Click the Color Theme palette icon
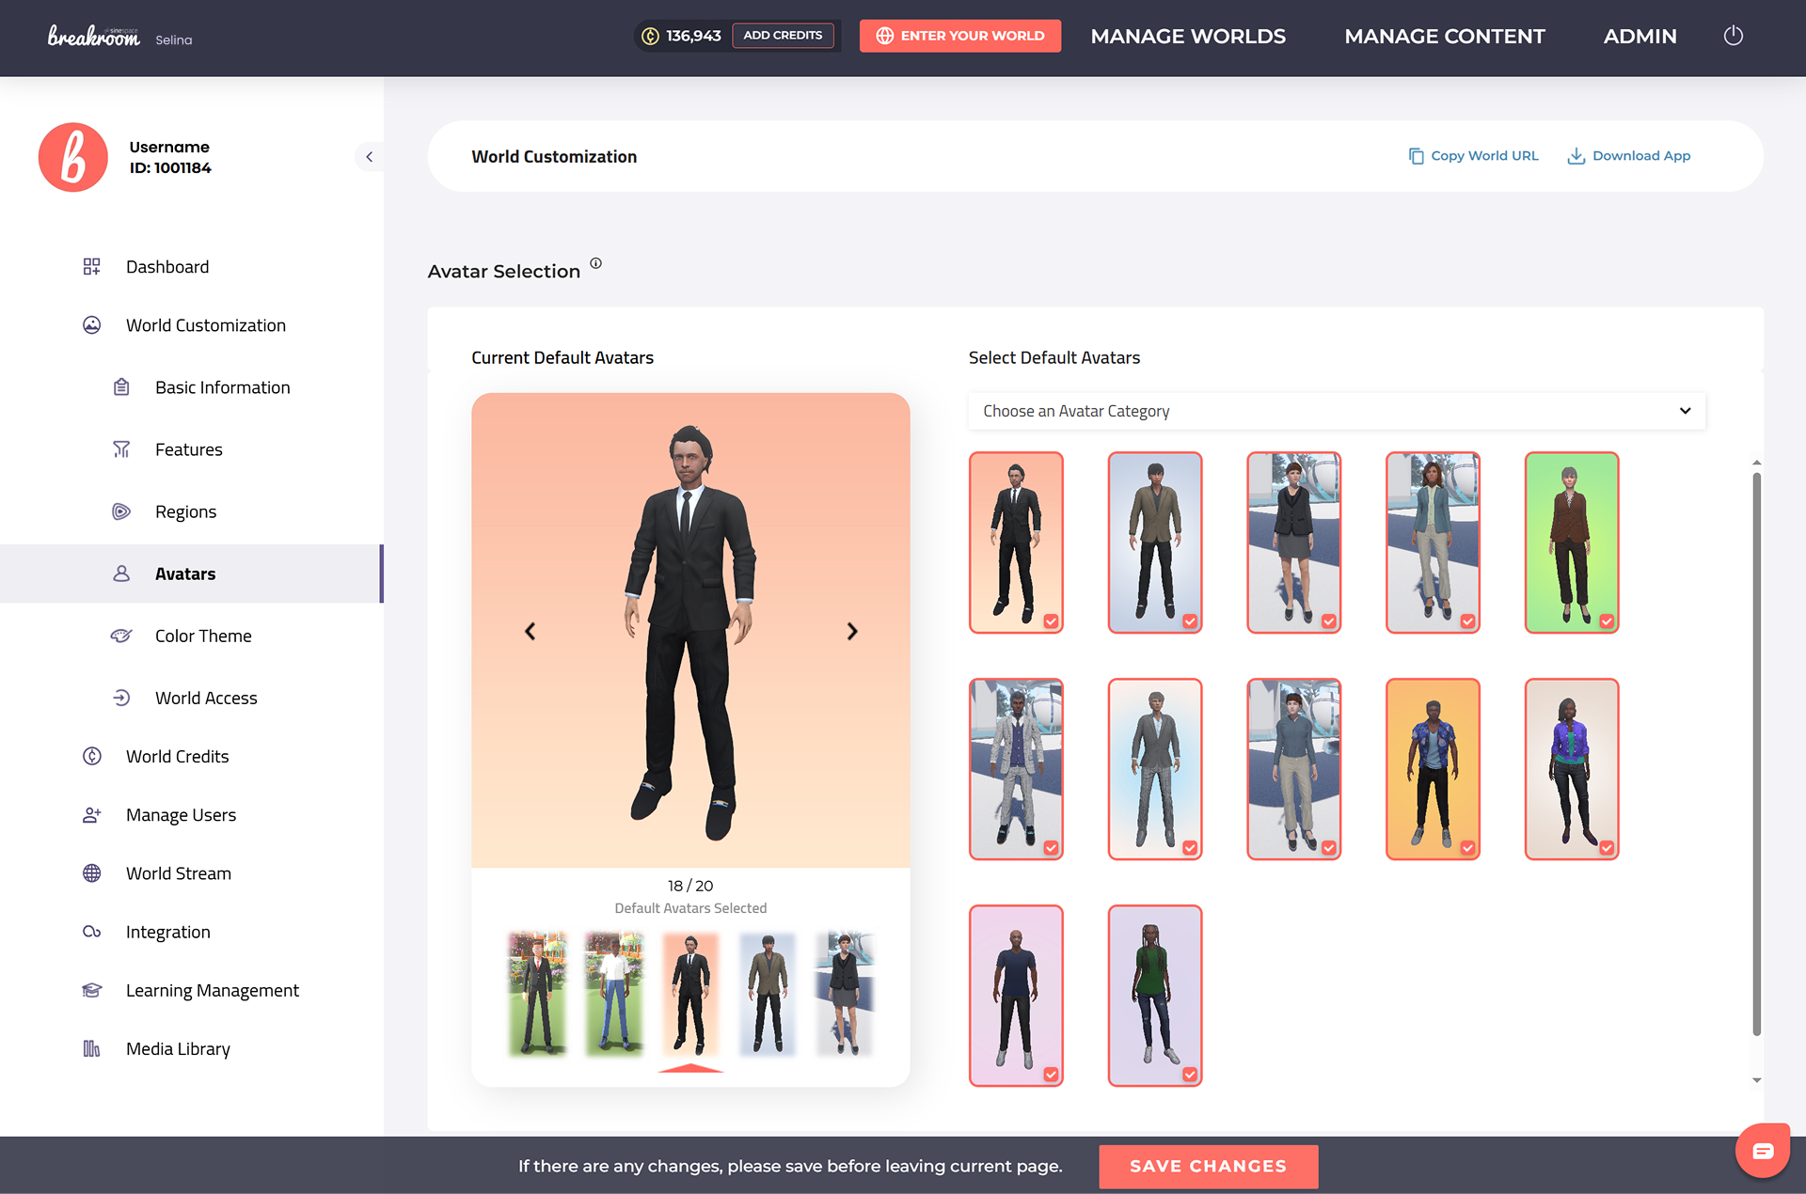1806x1194 pixels. pos(121,636)
